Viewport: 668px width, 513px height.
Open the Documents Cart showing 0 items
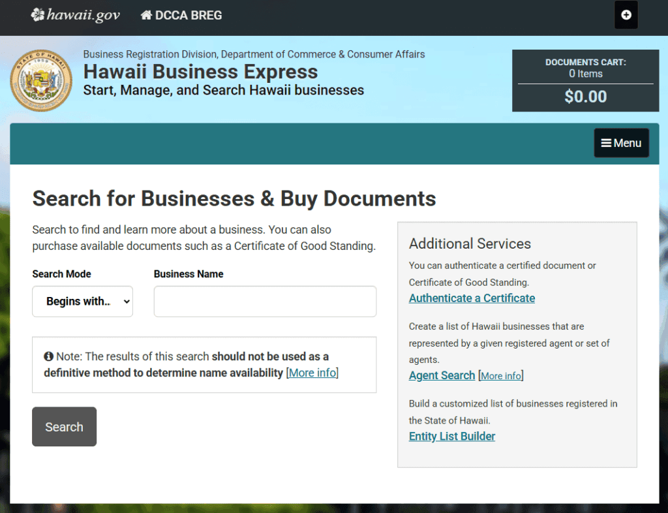point(584,68)
